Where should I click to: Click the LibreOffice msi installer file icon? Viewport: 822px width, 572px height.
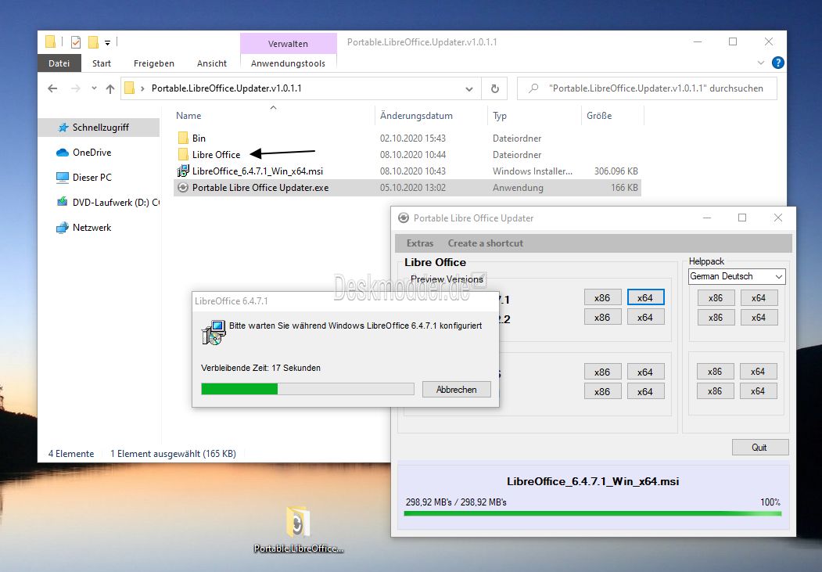[x=183, y=171]
